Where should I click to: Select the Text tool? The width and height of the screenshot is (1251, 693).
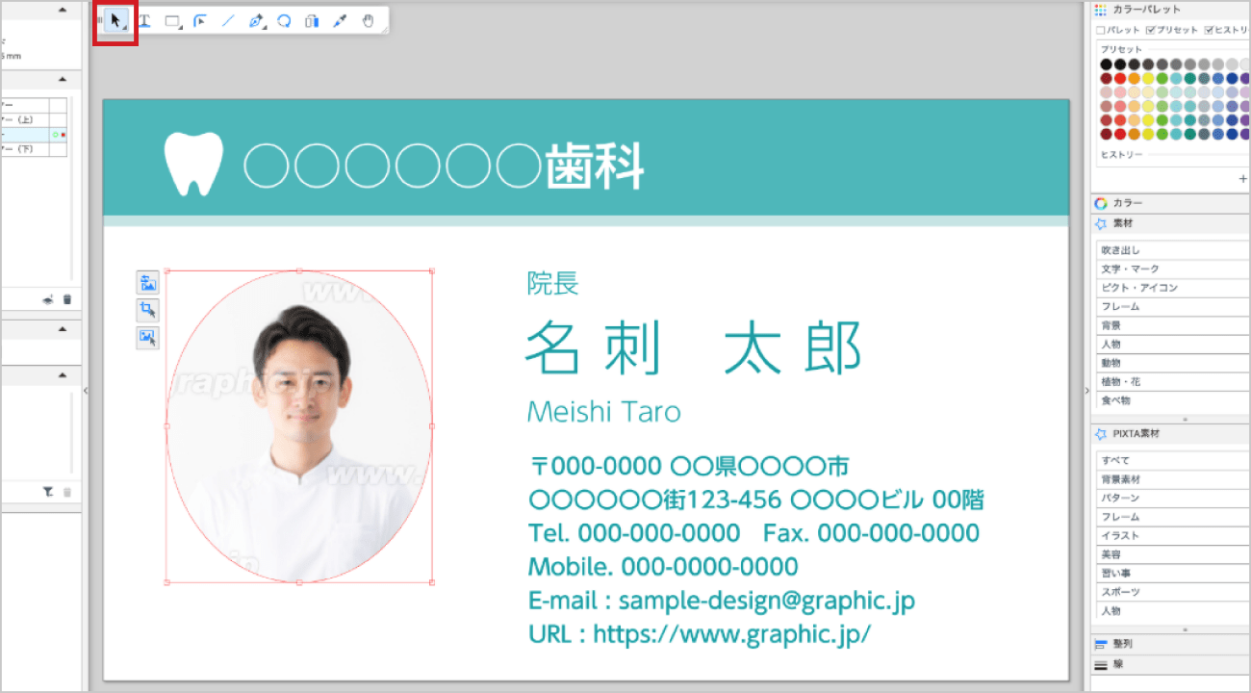pyautogui.click(x=144, y=20)
